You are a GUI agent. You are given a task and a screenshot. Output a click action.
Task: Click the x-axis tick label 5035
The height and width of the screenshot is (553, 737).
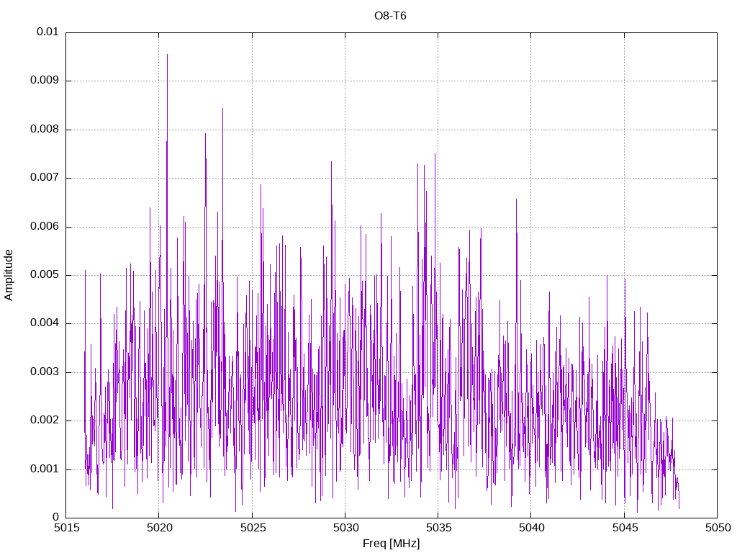pos(438,528)
